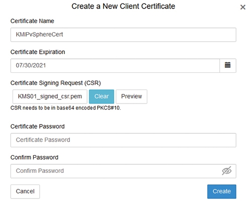The image size is (248, 205).
Task: Select the KMS01_signed_csr.pem file field
Action: (x=50, y=96)
